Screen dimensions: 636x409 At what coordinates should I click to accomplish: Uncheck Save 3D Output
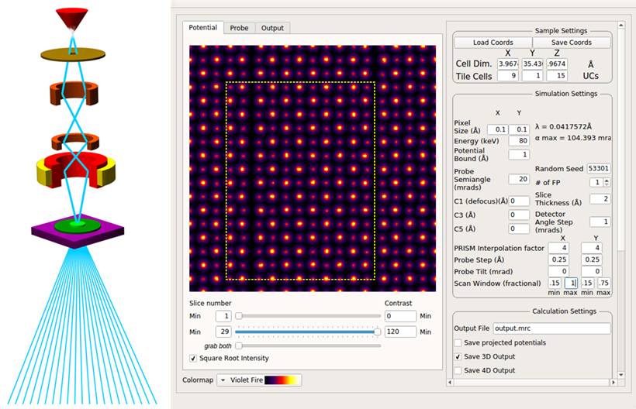pyautogui.click(x=458, y=357)
